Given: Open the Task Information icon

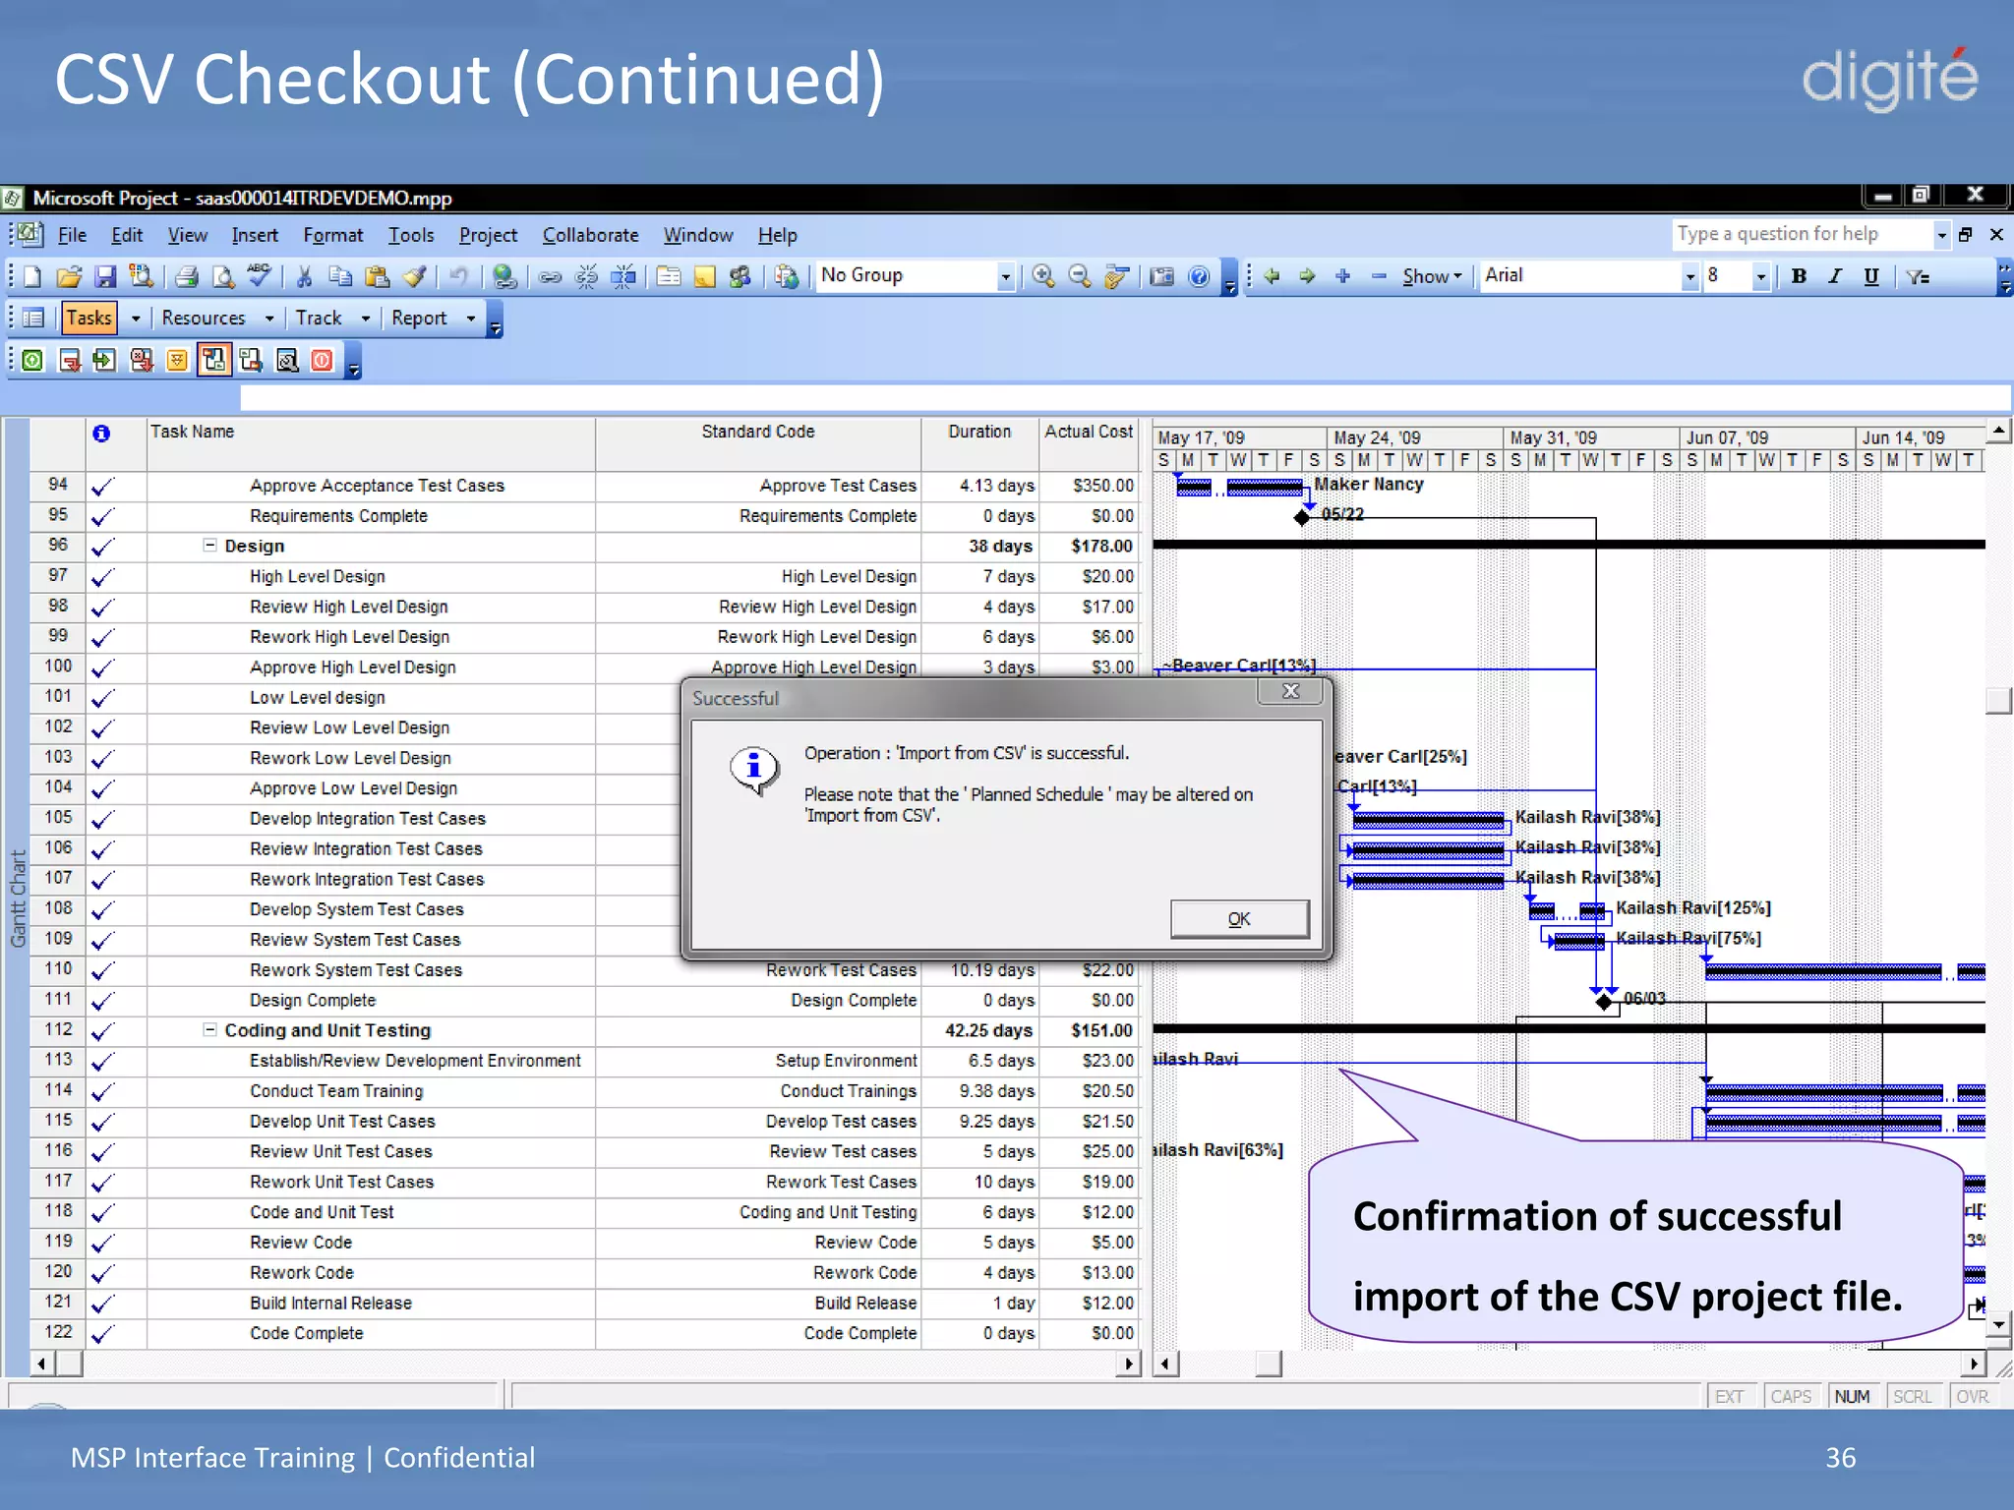Looking at the screenshot, I should click(669, 276).
